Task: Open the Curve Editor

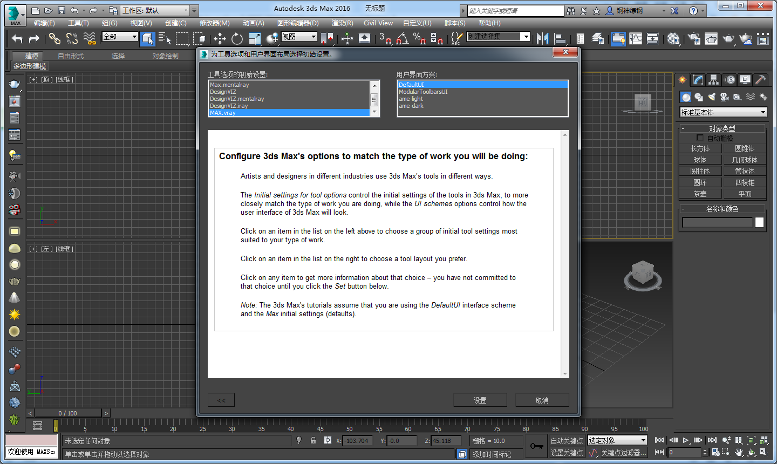Action: [x=636, y=38]
